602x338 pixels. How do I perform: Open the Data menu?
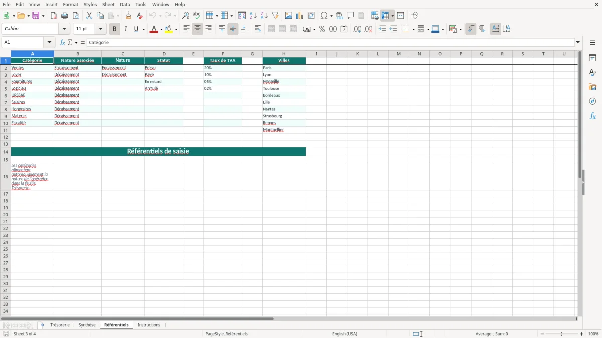(125, 4)
